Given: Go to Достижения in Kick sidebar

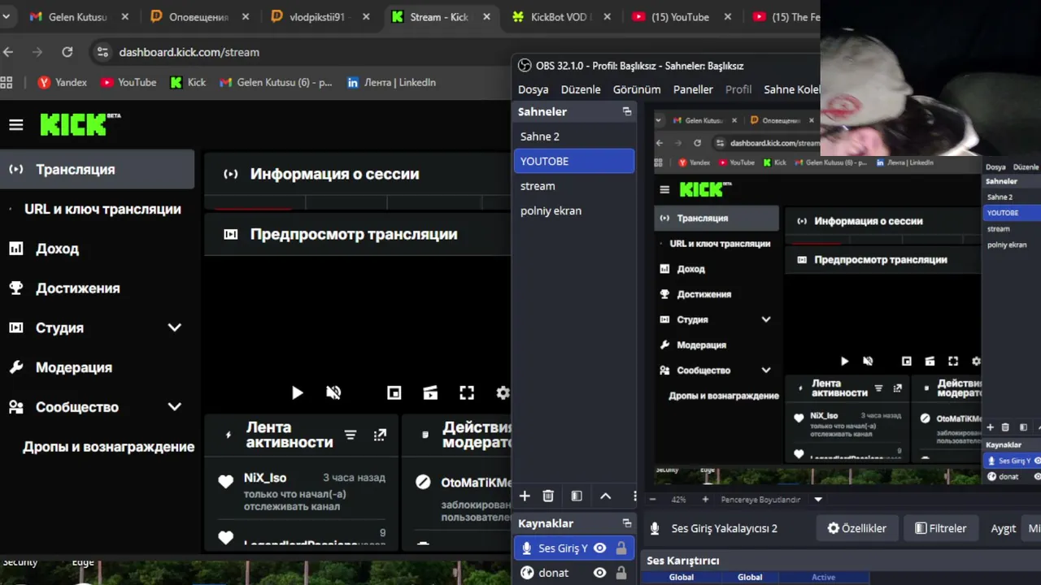Looking at the screenshot, I should click(x=77, y=288).
